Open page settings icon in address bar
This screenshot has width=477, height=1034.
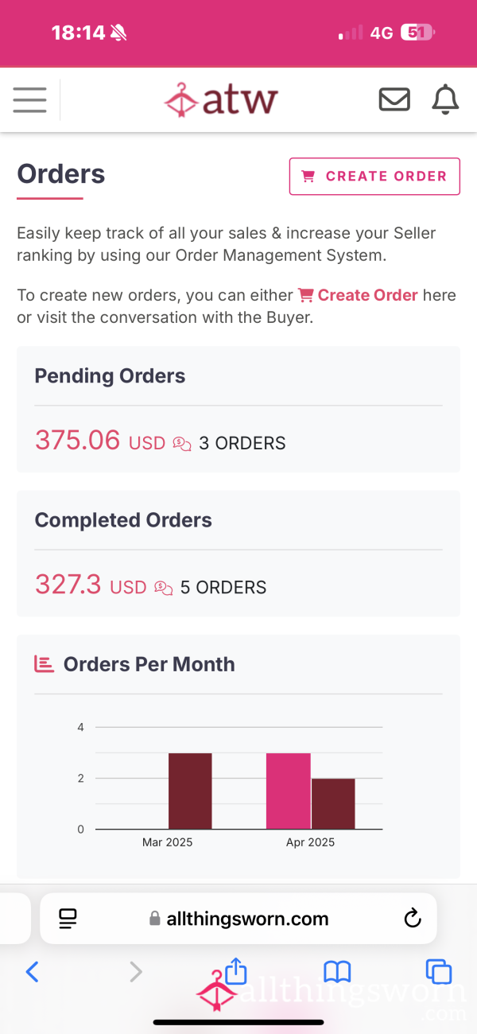(x=68, y=919)
